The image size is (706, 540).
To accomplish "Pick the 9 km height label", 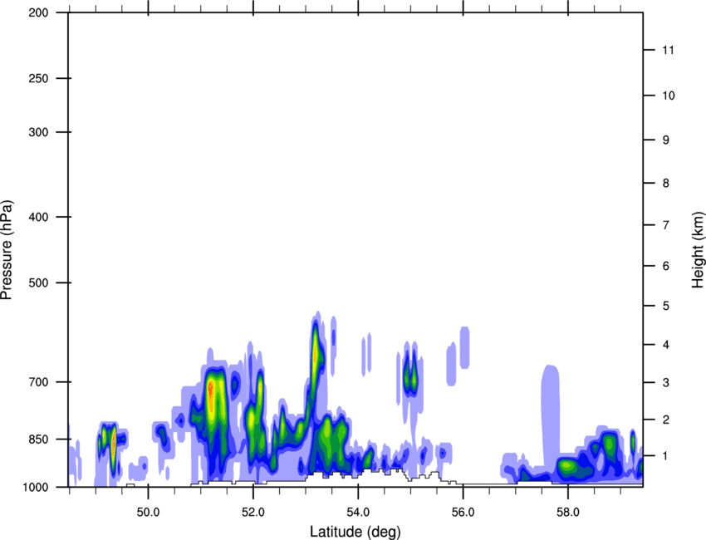I will point(666,140).
